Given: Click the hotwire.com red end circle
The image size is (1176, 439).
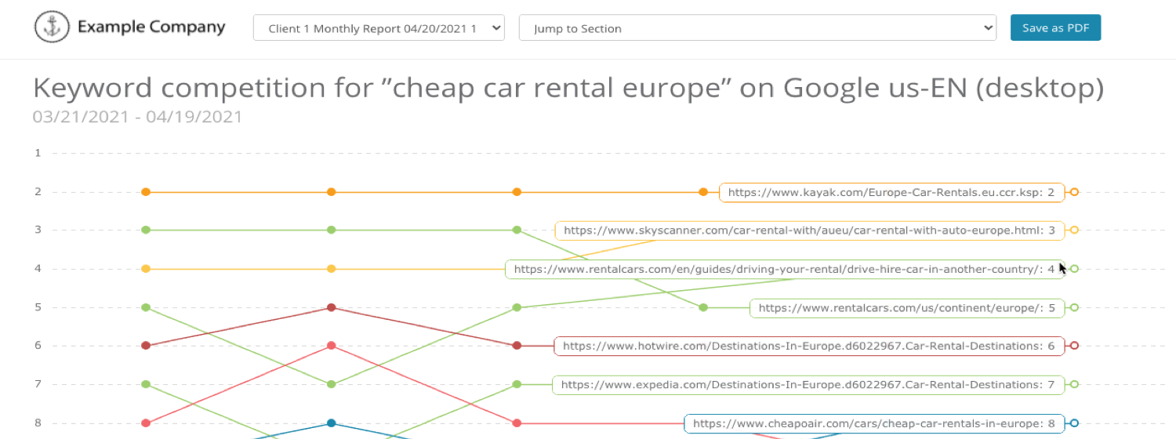Looking at the screenshot, I should (x=1074, y=346).
